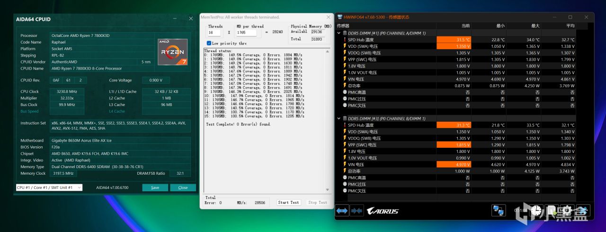Click the disabled Bus Speed label

pos(29,111)
